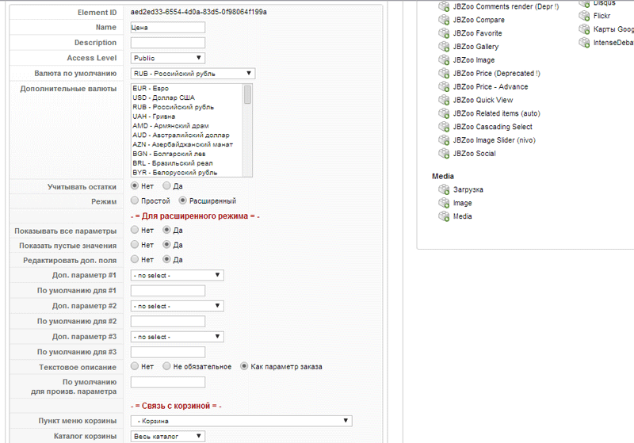Select Не обязательное for Текстовое описание
Screen dimensions: 634x443
coord(166,366)
